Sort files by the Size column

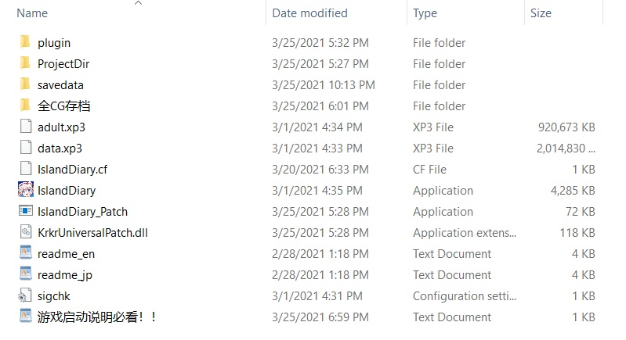[541, 13]
